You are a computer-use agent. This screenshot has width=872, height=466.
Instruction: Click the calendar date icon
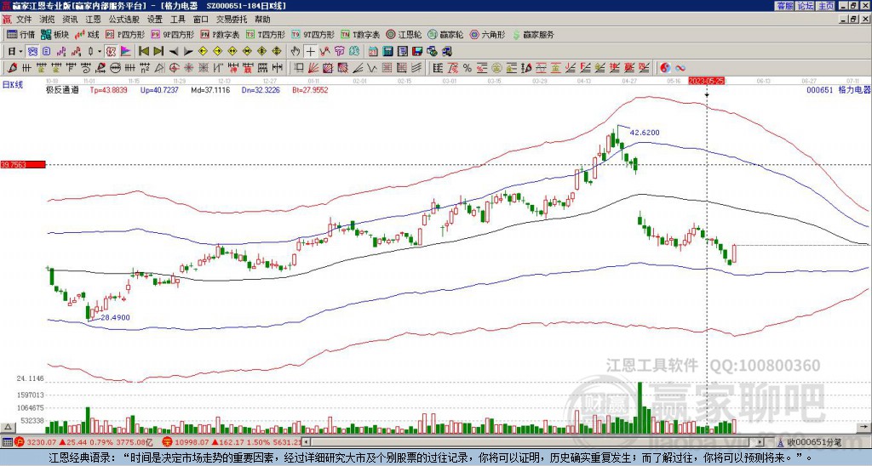point(373,52)
